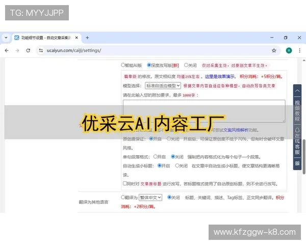
Task: Open the tab search dropdown arrow
Action: 6,37
